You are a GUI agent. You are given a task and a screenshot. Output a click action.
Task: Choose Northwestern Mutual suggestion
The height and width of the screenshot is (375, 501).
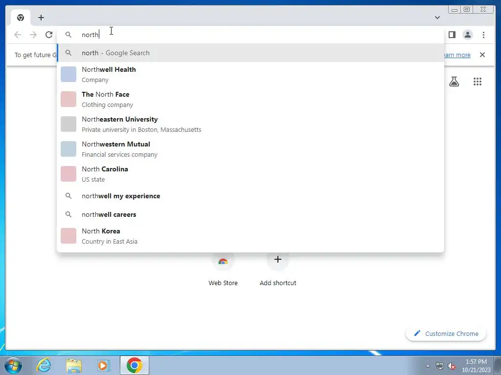[250, 149]
